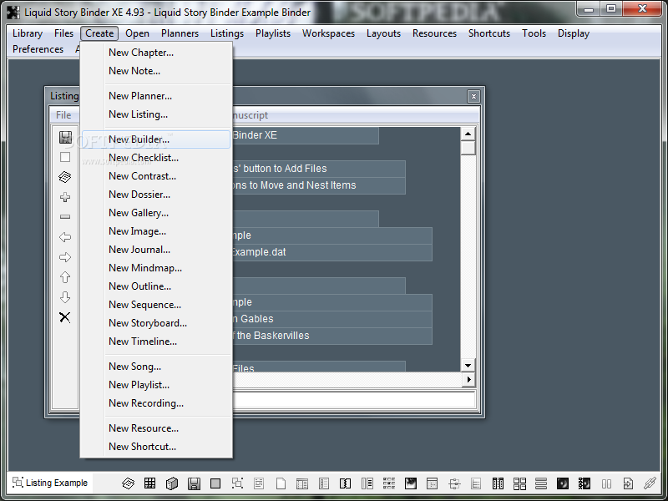Image resolution: width=668 pixels, height=501 pixels.
Task: Click the chain link icon at toolbar end
Action: [x=650, y=483]
